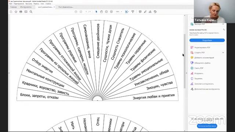
Task: Open the zoom percentage dropdown
Action: pos(122,12)
